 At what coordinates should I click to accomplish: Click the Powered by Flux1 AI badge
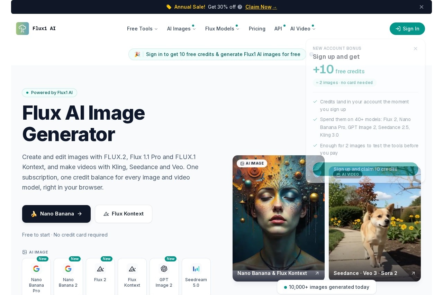pyautogui.click(x=49, y=93)
